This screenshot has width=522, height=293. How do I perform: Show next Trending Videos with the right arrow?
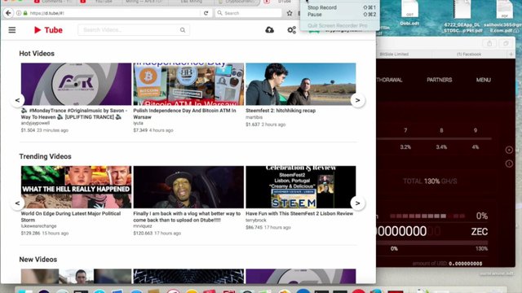(357, 203)
